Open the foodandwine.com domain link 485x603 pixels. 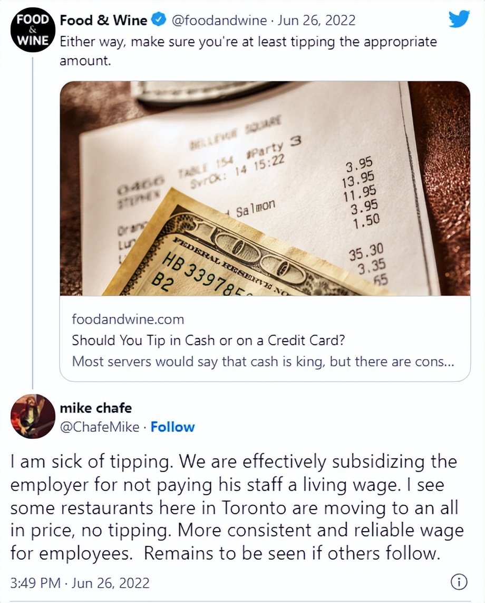[x=128, y=319]
